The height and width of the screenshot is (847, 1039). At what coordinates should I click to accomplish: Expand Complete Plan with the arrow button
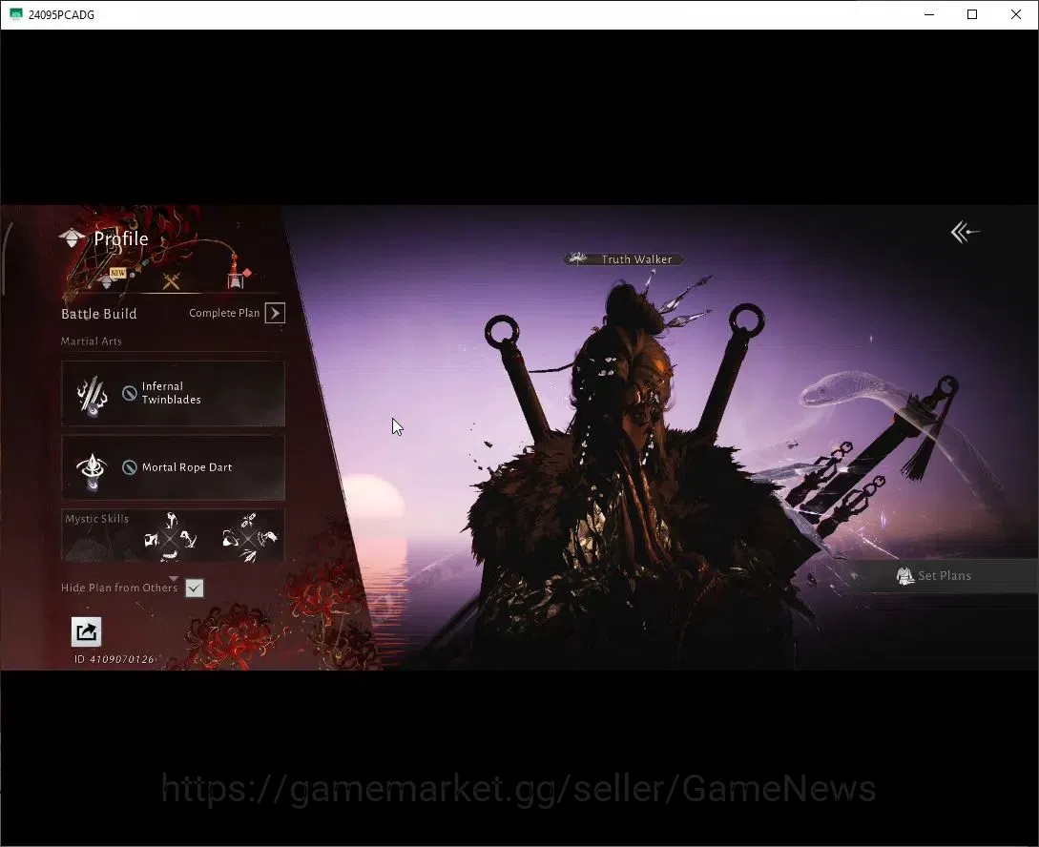point(275,313)
